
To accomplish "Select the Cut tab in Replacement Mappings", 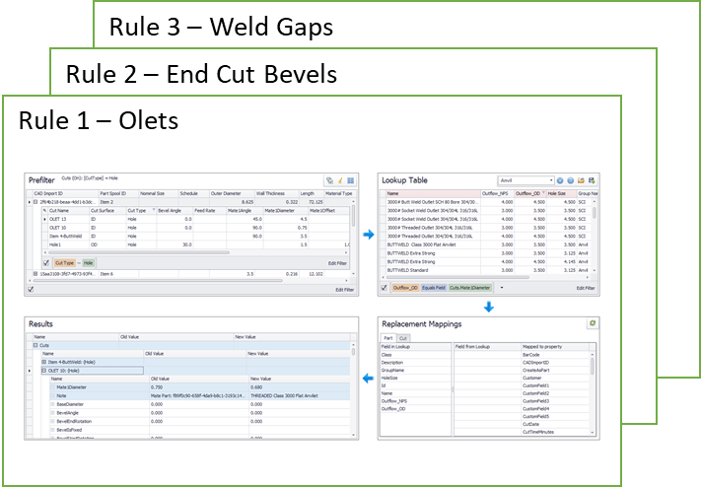I will [403, 338].
